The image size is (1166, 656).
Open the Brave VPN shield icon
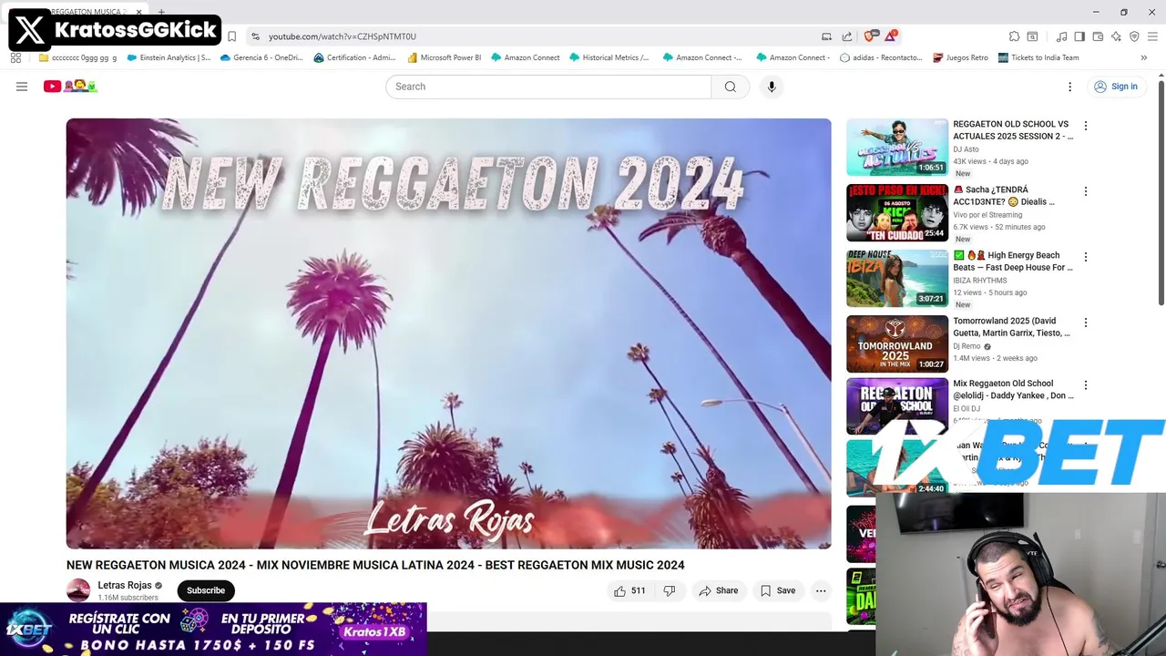tap(1134, 36)
